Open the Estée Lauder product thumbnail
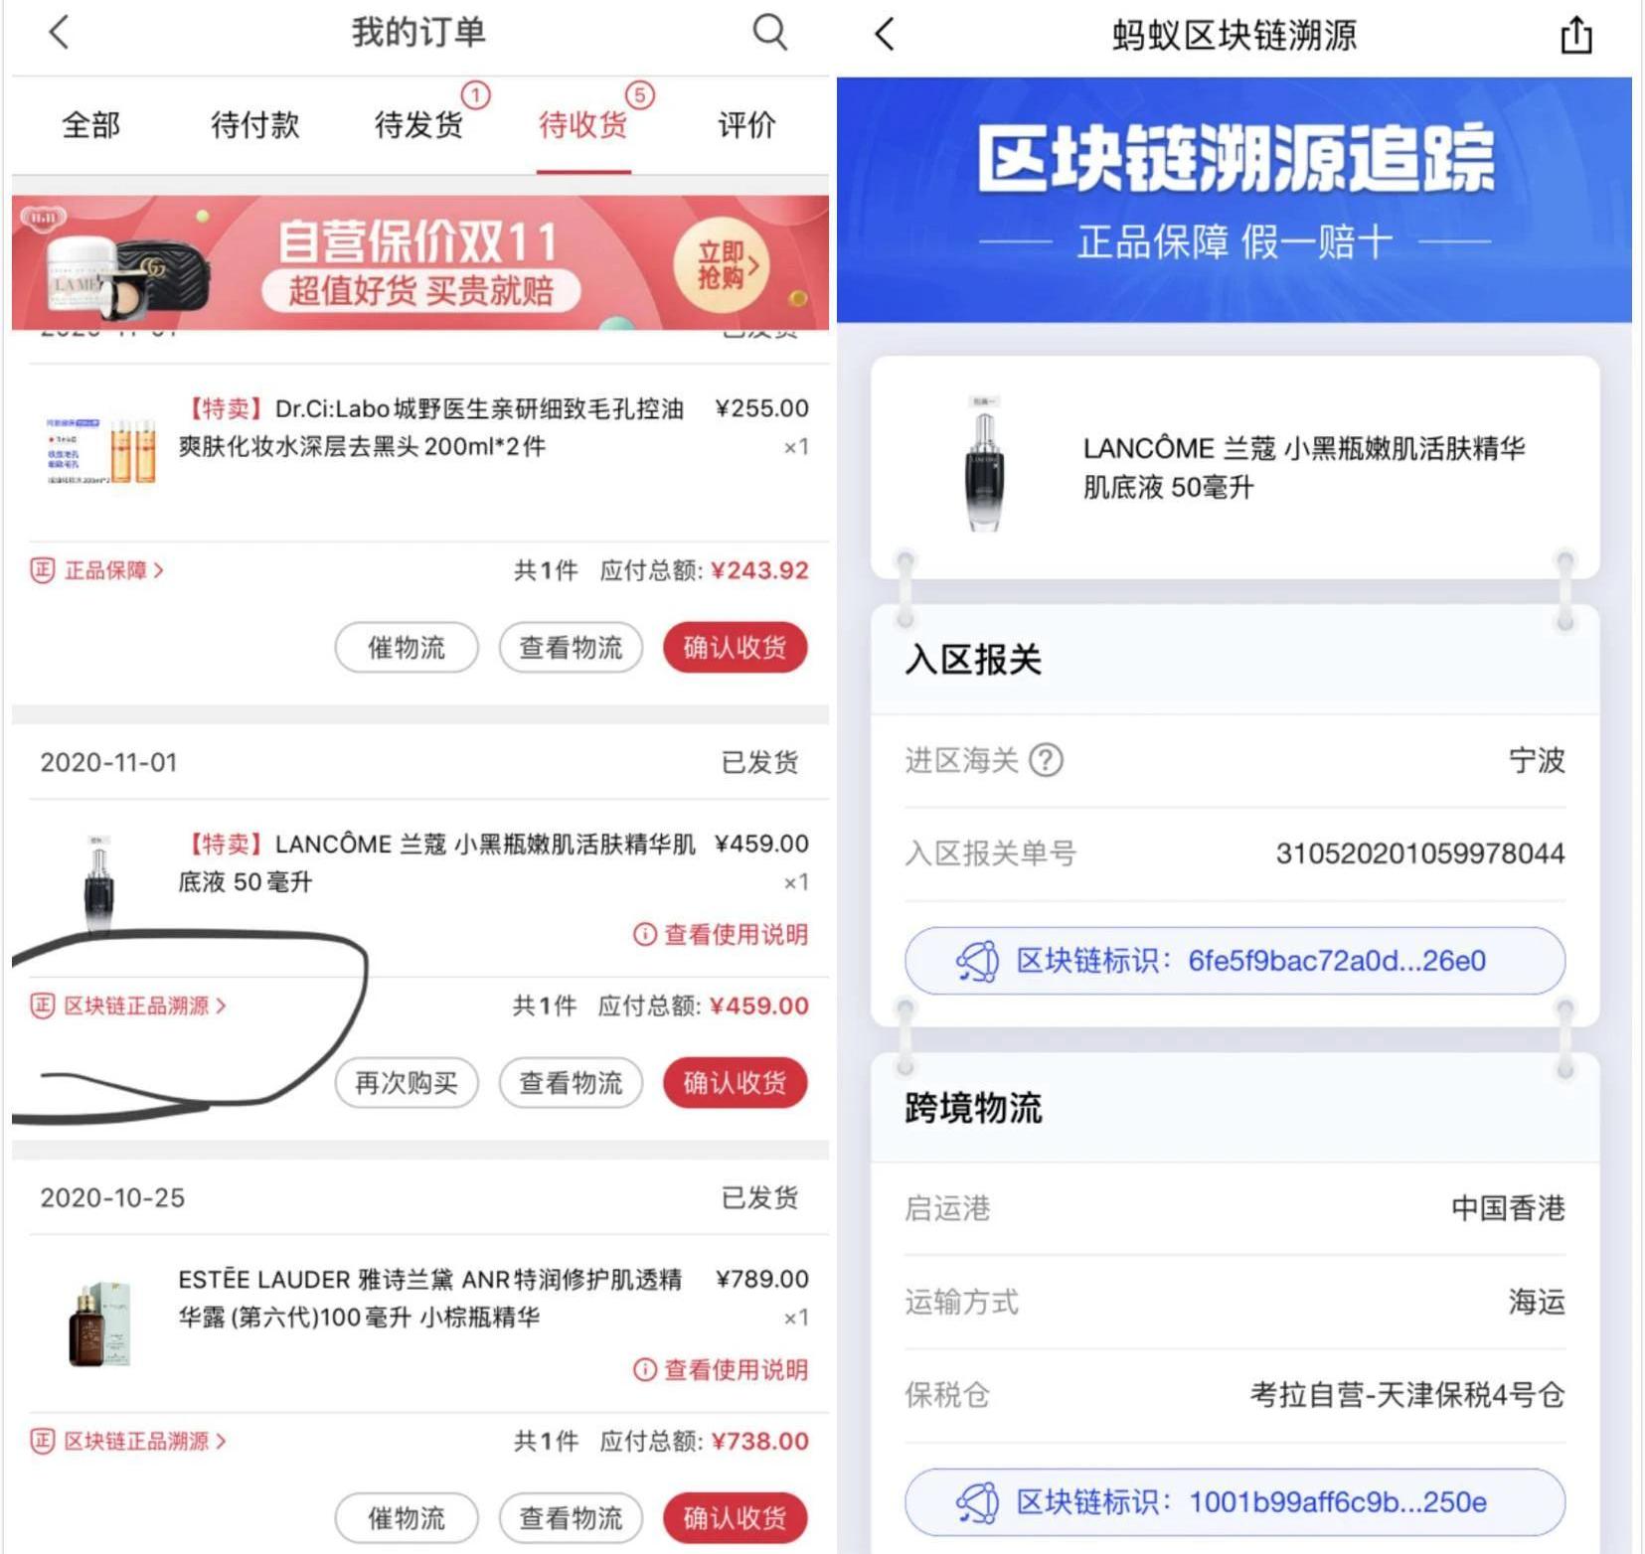This screenshot has width=1645, height=1554. coord(99,1323)
